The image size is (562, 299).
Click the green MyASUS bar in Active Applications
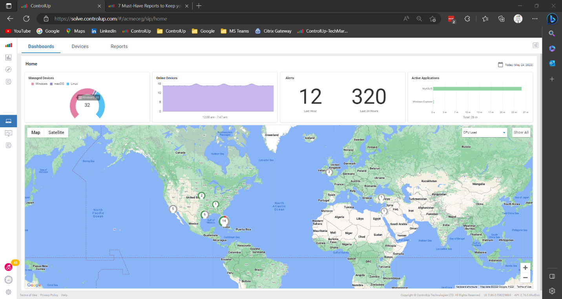[x=477, y=89]
